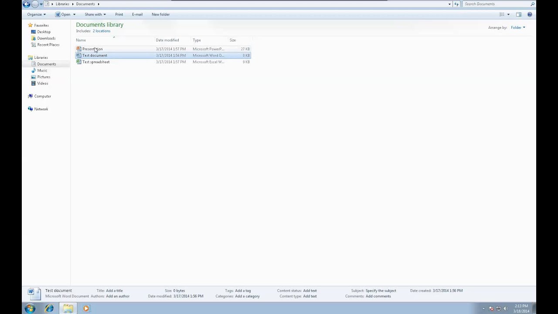
Task: Go back with the Back arrow button
Action: click(x=27, y=4)
